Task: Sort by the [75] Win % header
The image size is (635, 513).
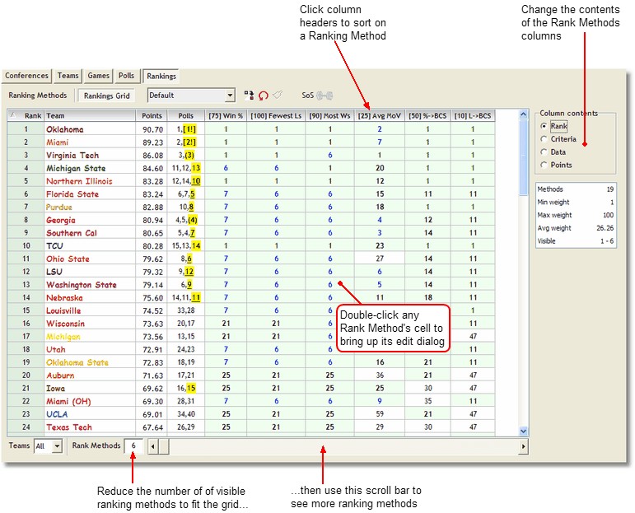Action: point(226,116)
